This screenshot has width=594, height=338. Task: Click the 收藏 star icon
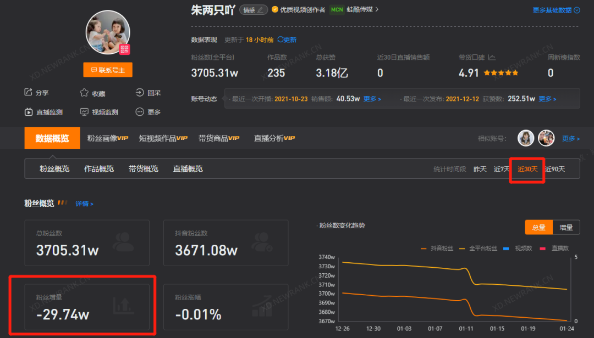(84, 93)
